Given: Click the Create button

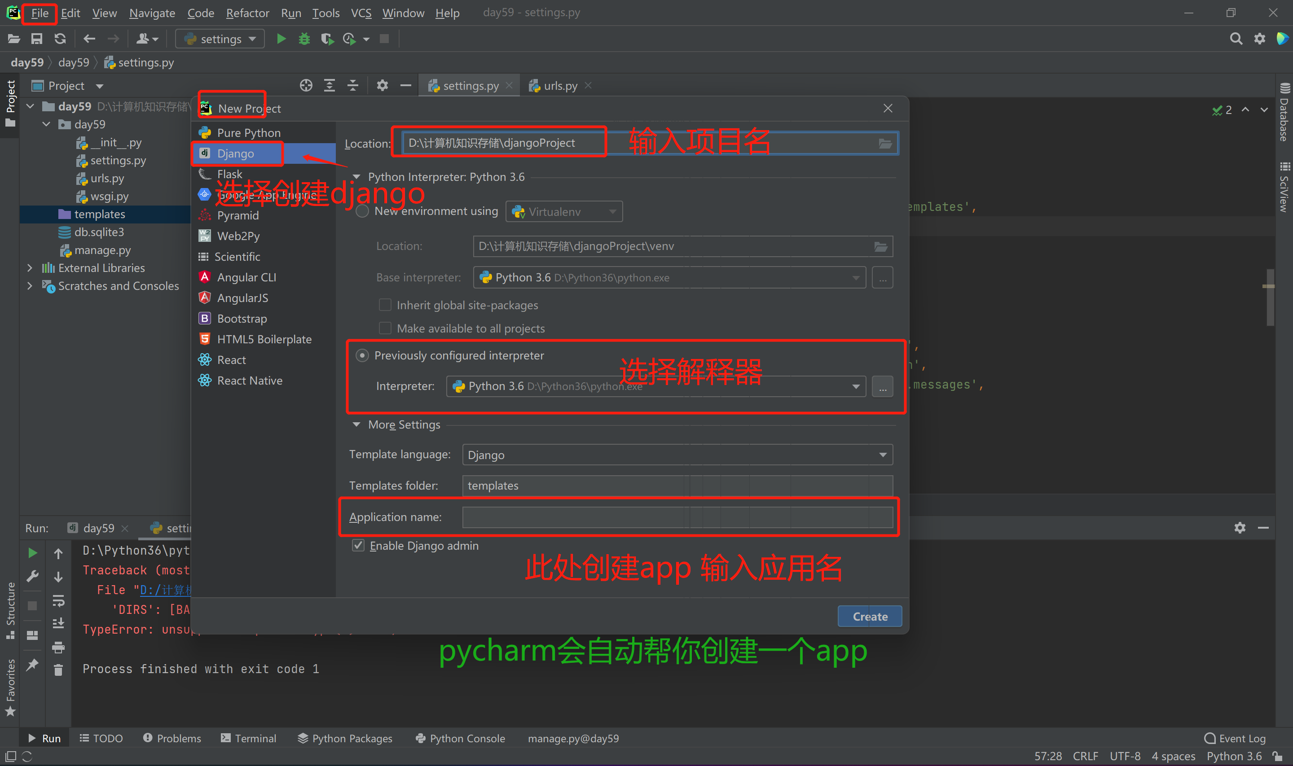Looking at the screenshot, I should pos(870,616).
